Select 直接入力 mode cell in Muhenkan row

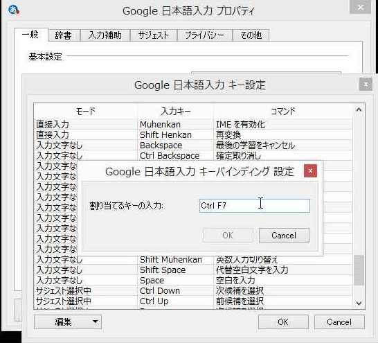click(x=86, y=125)
